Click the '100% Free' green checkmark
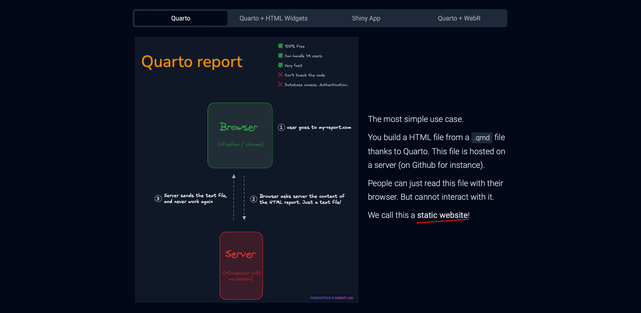The image size is (641, 313). tap(280, 46)
